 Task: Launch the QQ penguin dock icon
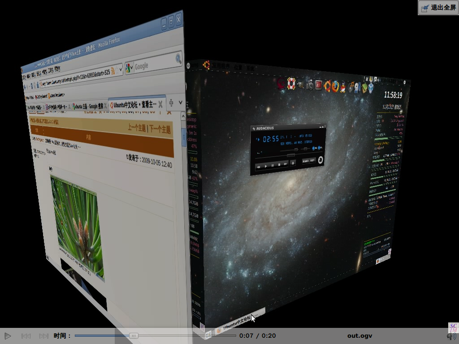click(x=342, y=87)
